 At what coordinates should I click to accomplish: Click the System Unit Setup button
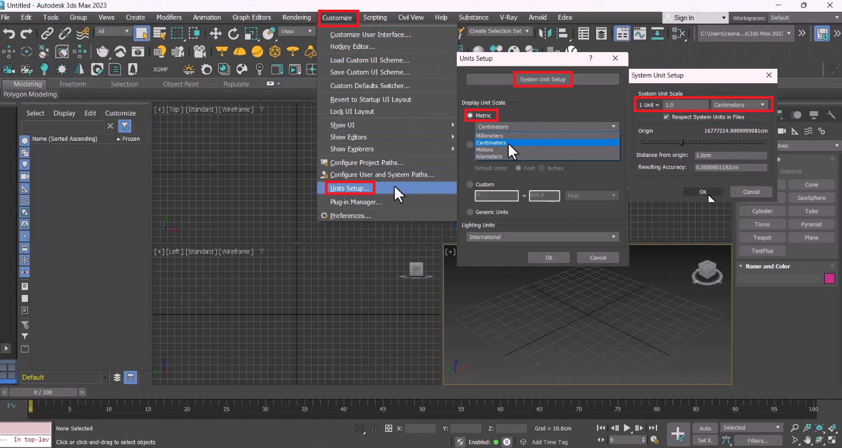[x=542, y=80]
